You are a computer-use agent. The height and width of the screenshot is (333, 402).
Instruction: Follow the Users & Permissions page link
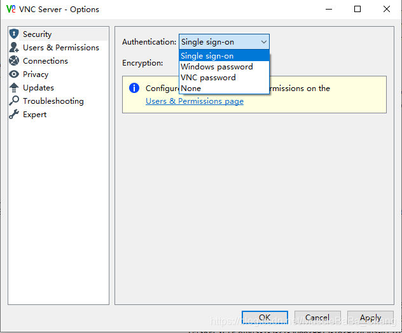[x=195, y=101]
